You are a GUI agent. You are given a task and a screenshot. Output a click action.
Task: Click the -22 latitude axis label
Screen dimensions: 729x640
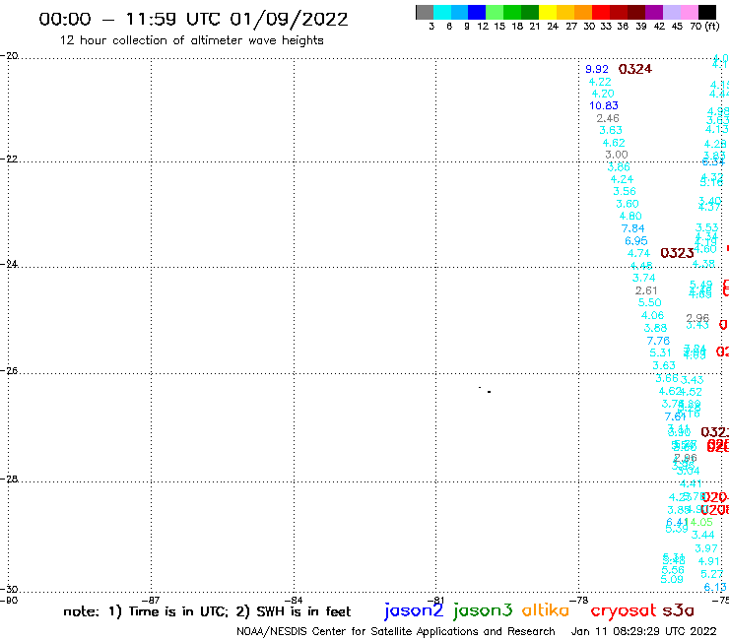point(9,159)
